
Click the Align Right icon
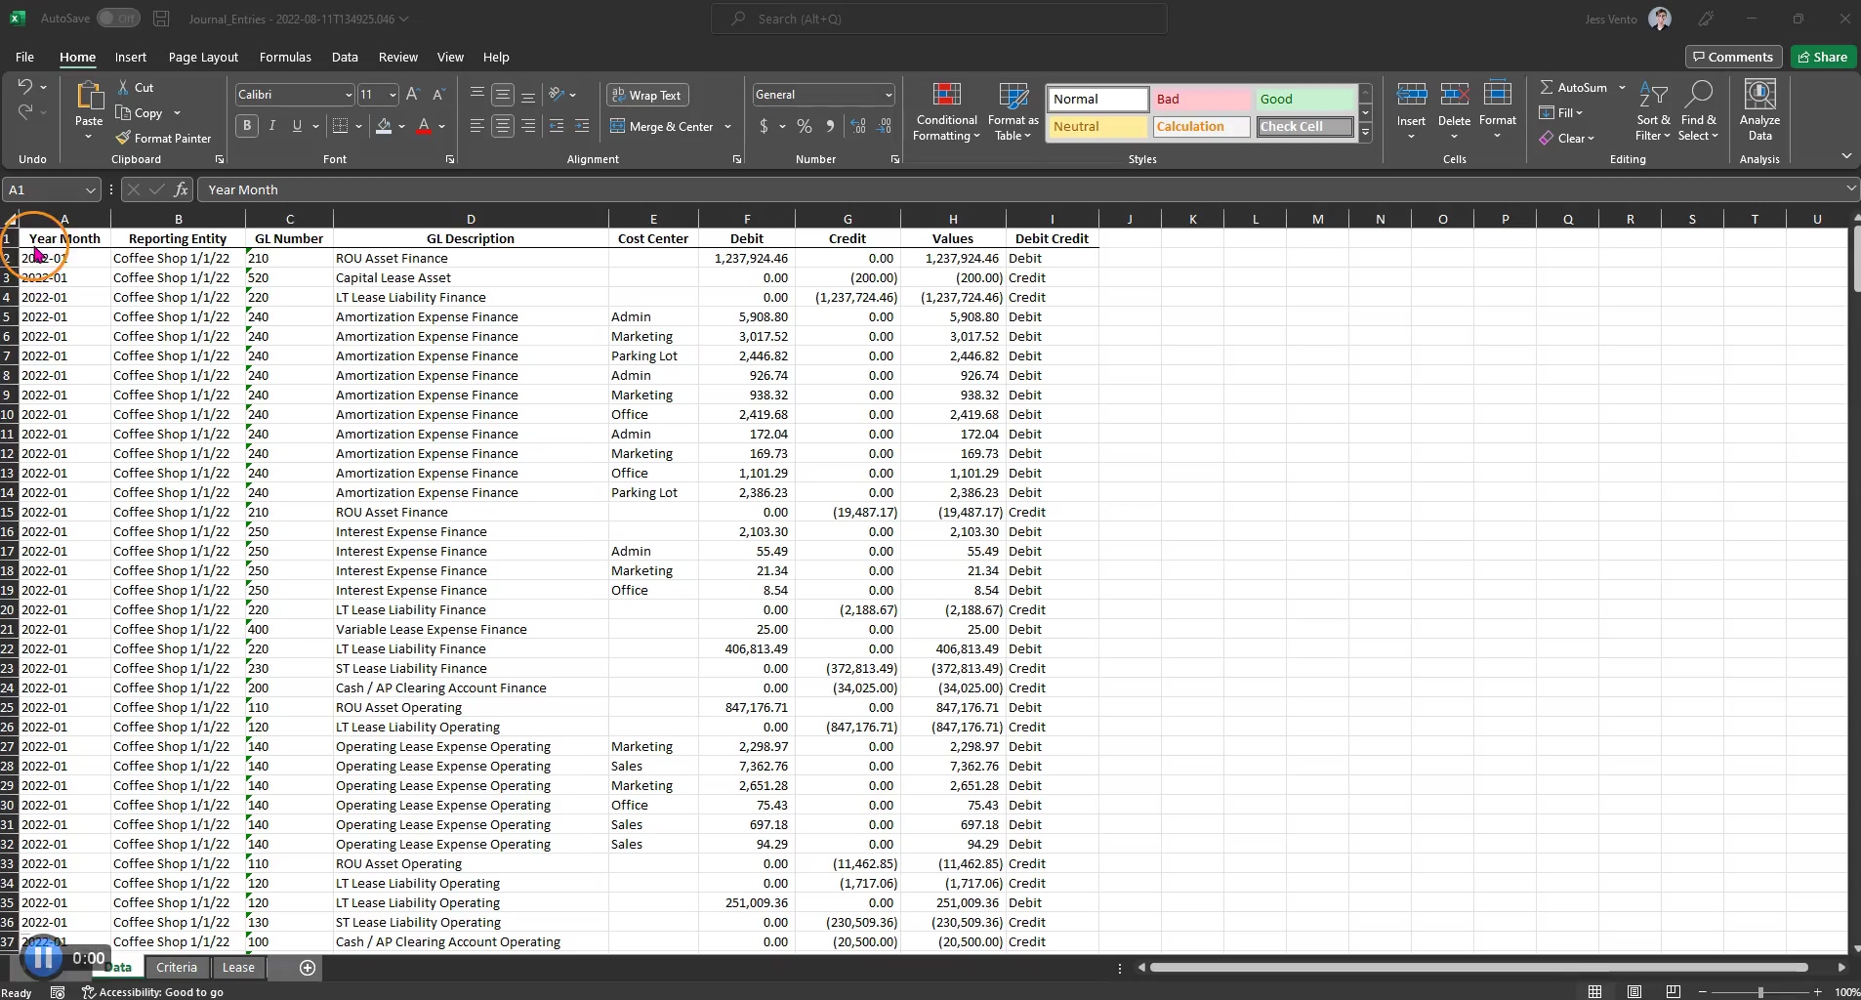click(x=528, y=126)
